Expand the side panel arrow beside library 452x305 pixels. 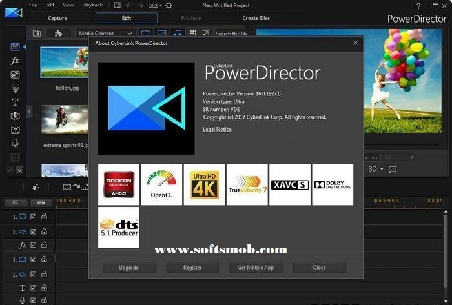(29, 112)
